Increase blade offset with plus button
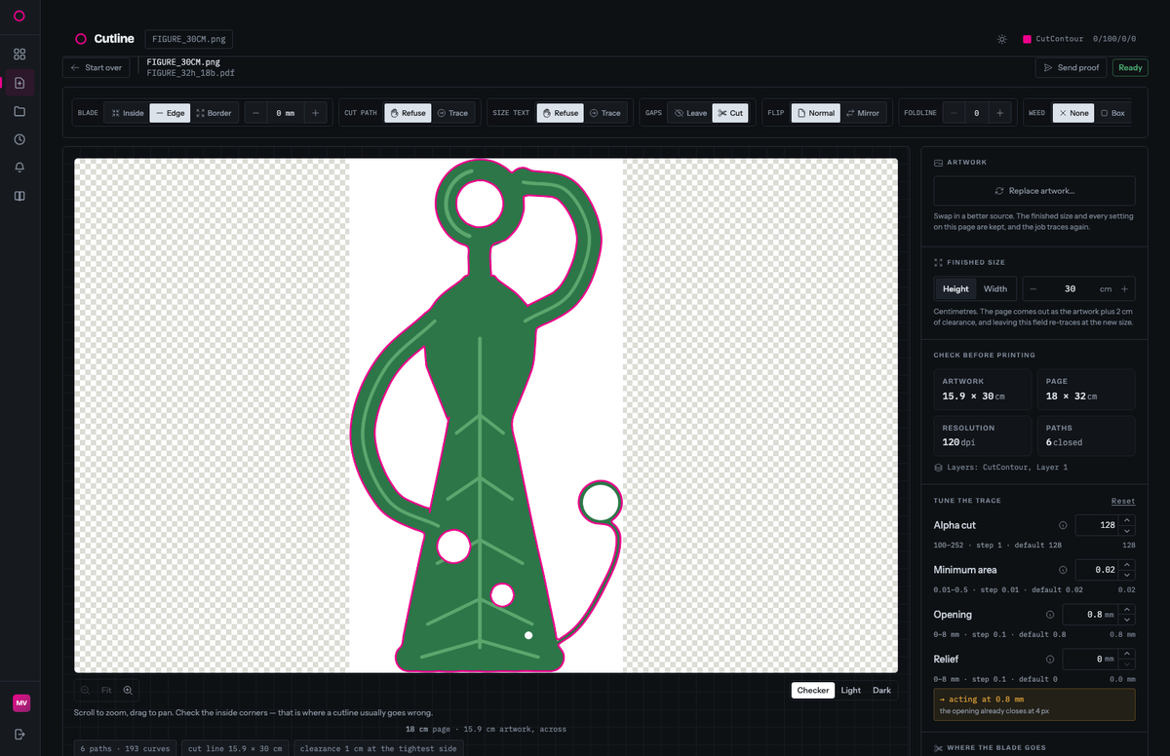Viewport: 1170px width, 756px height. pos(314,113)
